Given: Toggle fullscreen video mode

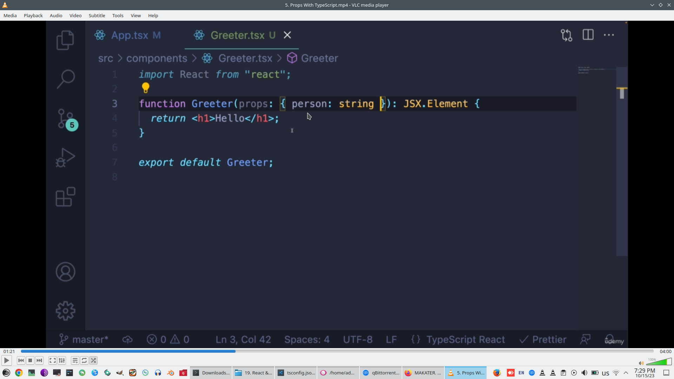Looking at the screenshot, I should (52, 360).
